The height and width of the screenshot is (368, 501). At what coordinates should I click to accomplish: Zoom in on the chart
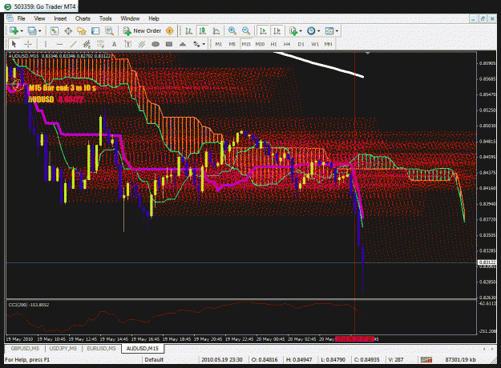pyautogui.click(x=232, y=31)
